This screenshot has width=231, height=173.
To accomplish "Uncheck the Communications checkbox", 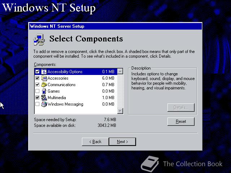I will 38,85.
